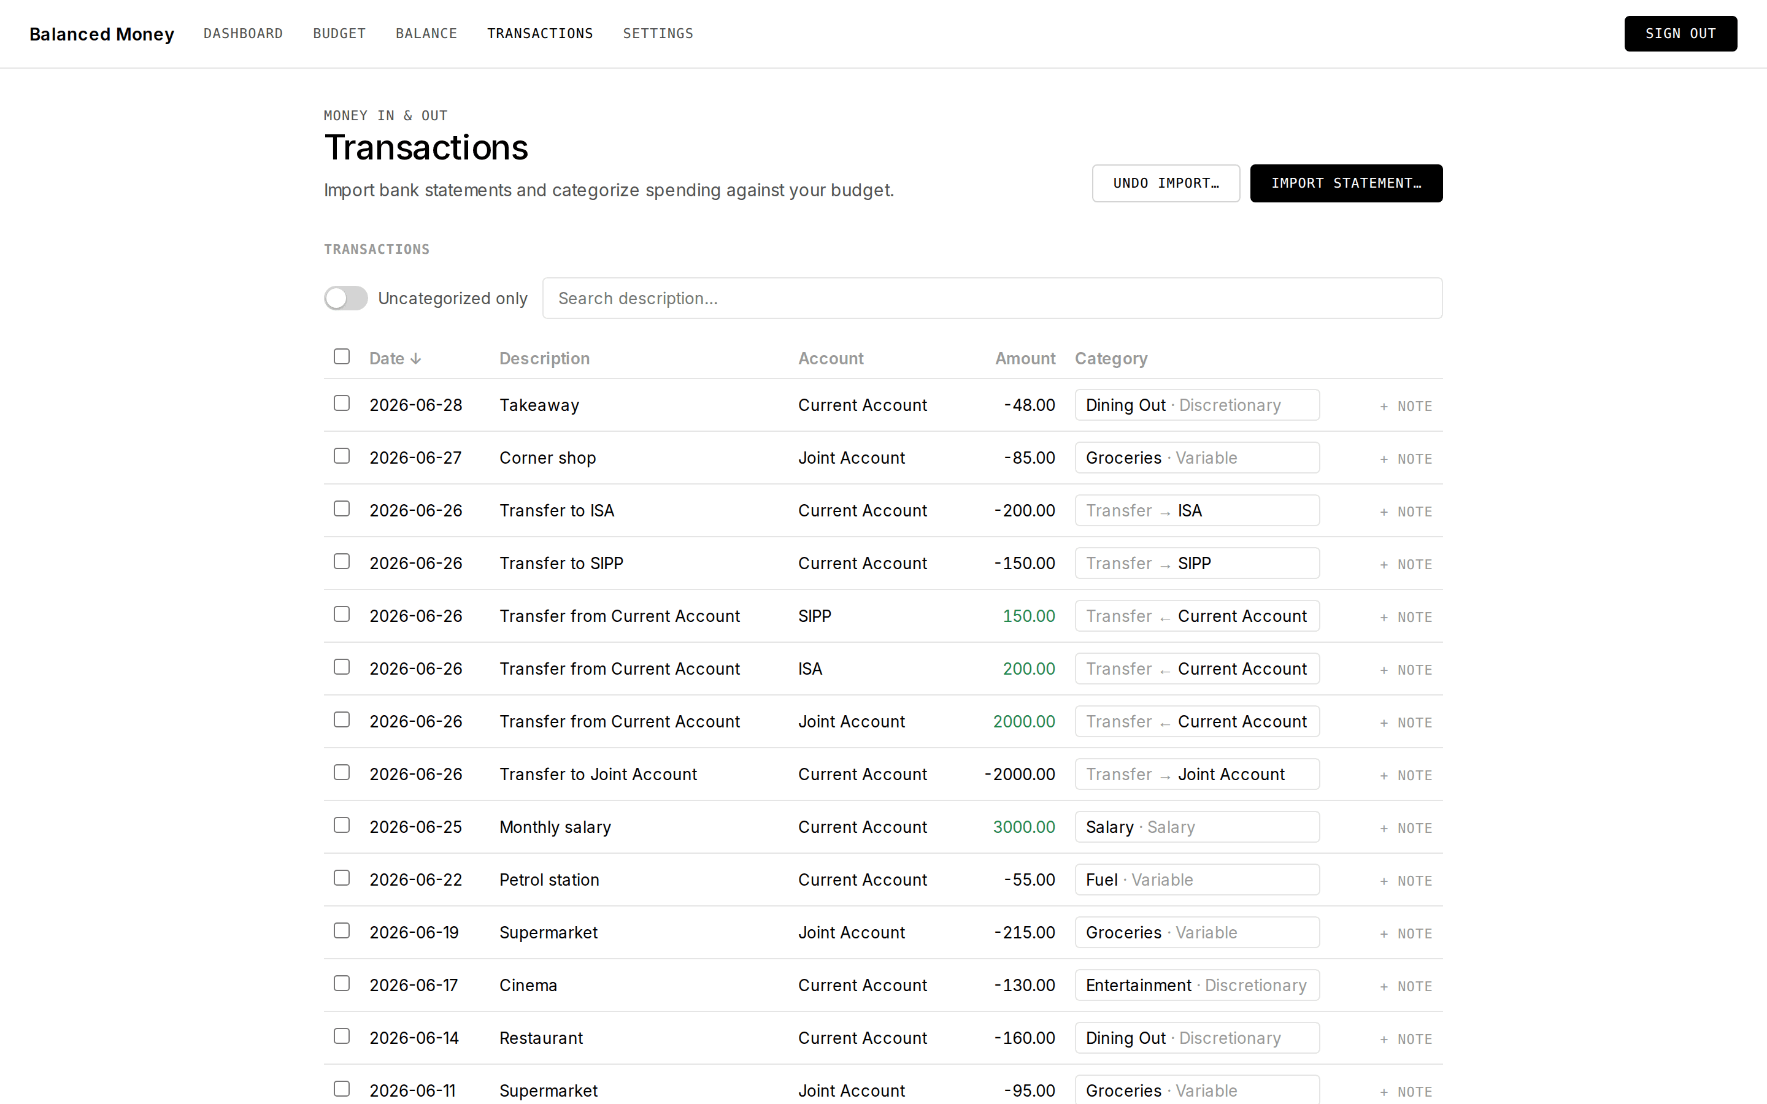Image resolution: width=1767 pixels, height=1104 pixels.
Task: Select the Cinema row checkbox
Action: pyautogui.click(x=342, y=983)
